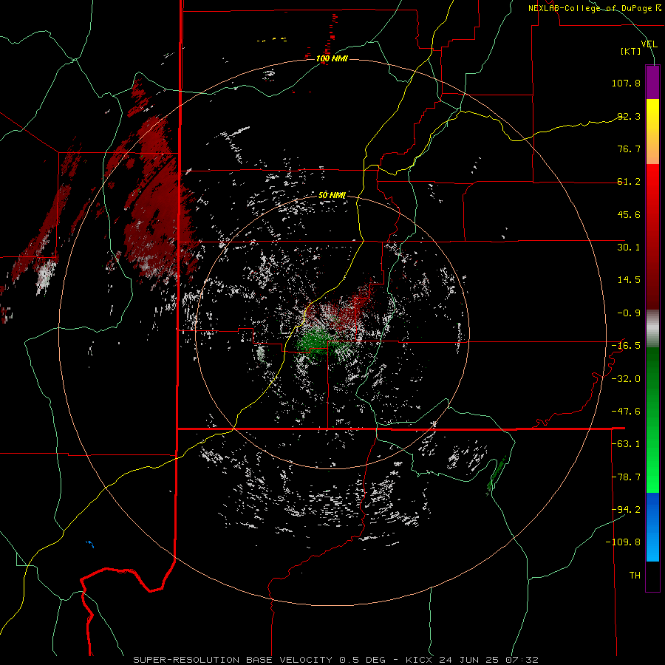This screenshot has height=665, width=665.
Task: Click the gray near-zero segment of the color bar
Action: point(652,328)
